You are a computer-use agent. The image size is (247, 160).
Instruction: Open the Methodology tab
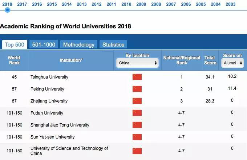coord(79,44)
